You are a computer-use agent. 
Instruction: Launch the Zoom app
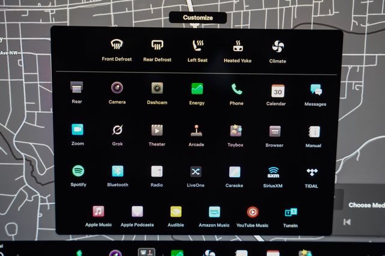pos(78,129)
